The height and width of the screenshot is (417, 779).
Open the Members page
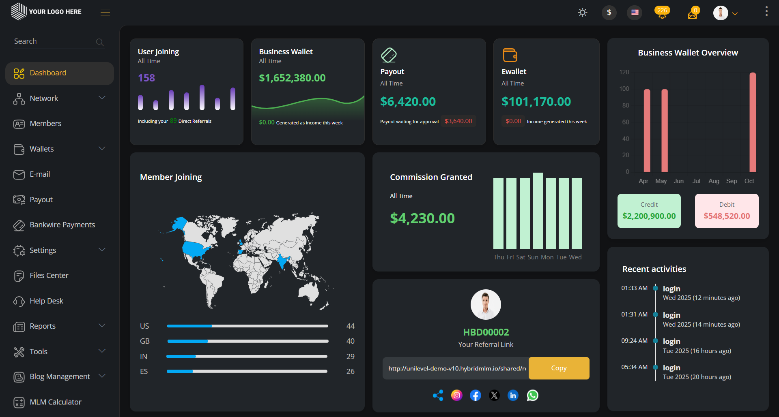[x=45, y=124]
